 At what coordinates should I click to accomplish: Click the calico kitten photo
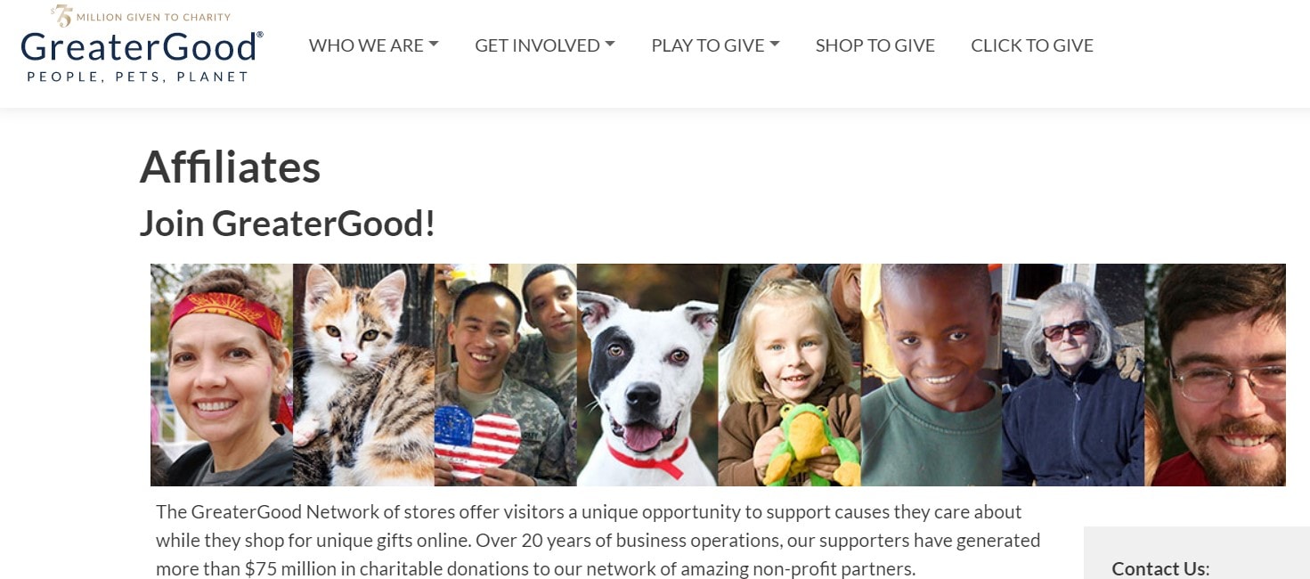tap(363, 375)
